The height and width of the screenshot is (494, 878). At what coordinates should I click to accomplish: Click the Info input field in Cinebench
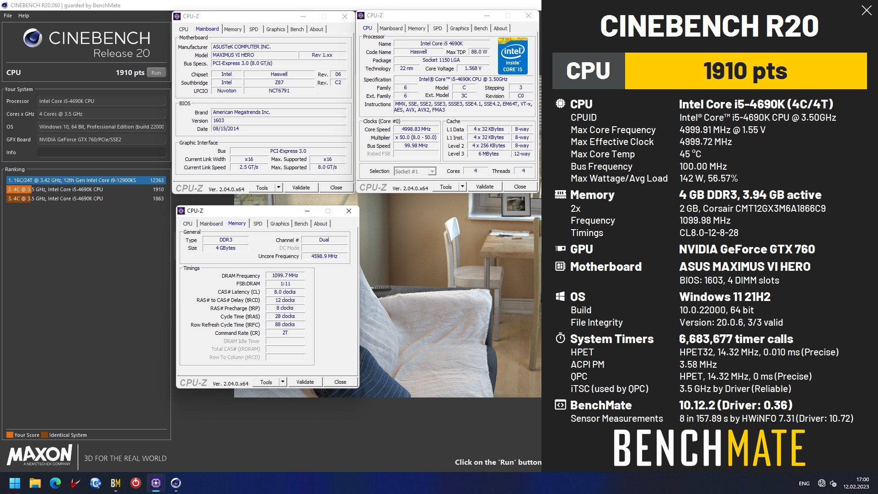[102, 152]
